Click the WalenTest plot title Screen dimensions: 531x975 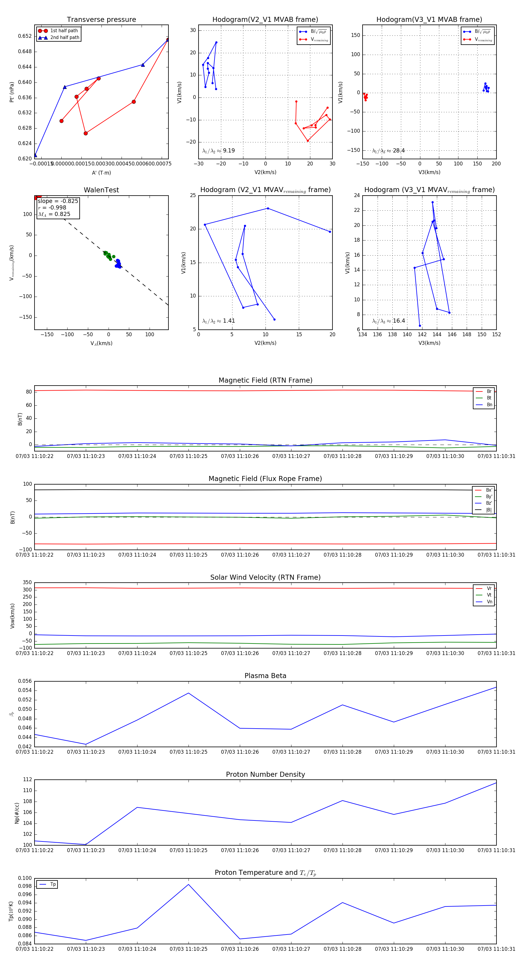[101, 190]
